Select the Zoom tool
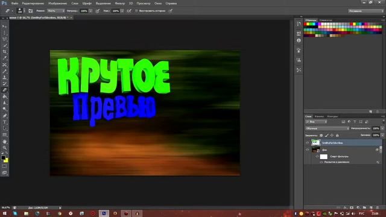 (x=4, y=148)
